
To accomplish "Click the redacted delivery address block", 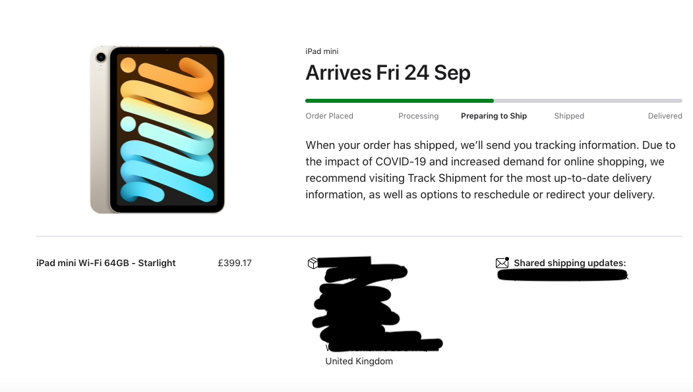I will coord(376,304).
